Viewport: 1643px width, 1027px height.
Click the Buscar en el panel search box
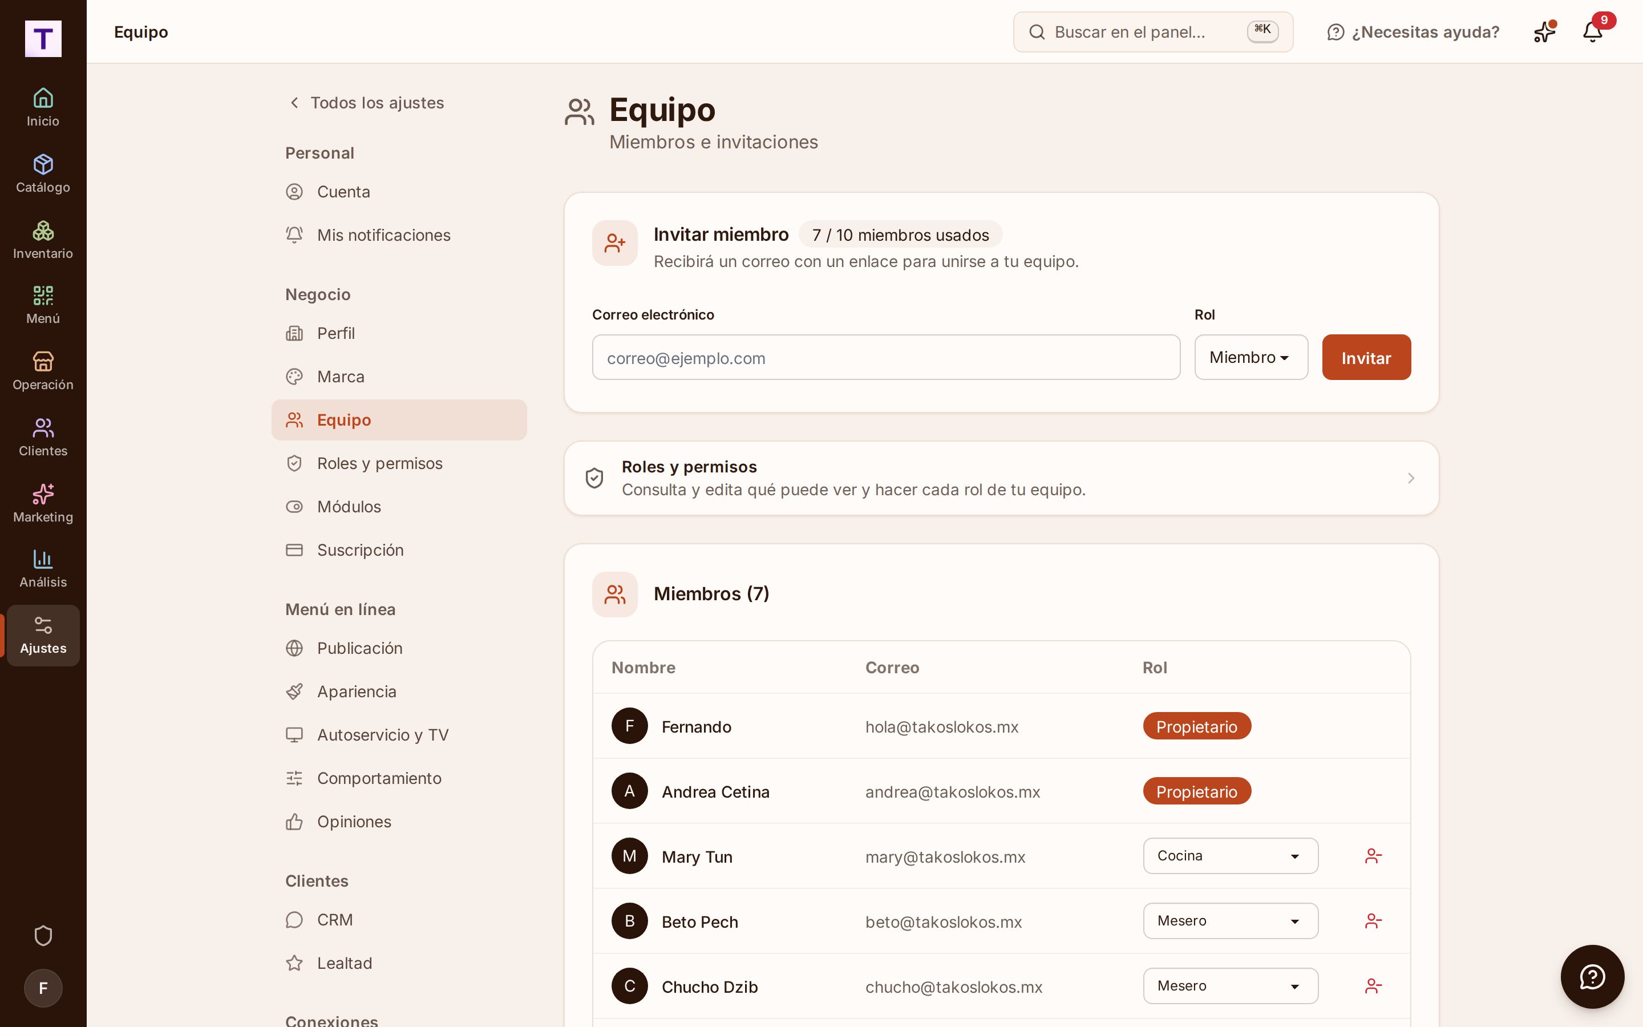tap(1153, 32)
